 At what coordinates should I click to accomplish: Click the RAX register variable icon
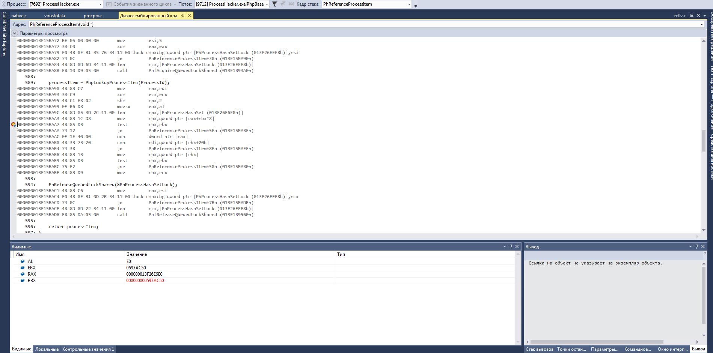pos(23,274)
